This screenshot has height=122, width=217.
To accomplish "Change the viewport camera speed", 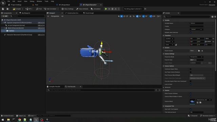I will click(159, 16).
